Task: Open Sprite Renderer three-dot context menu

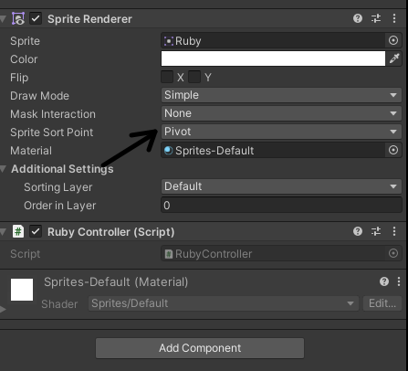Action: (394, 18)
